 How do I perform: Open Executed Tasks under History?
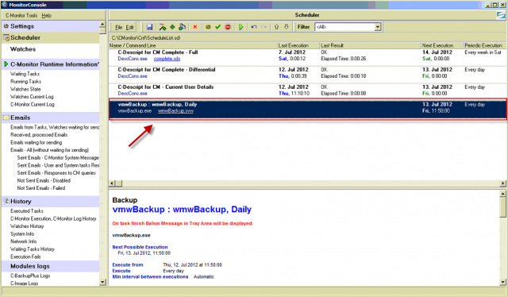click(x=26, y=210)
